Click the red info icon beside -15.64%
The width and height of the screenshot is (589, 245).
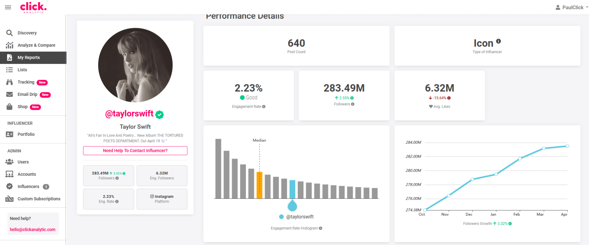[x=449, y=98]
